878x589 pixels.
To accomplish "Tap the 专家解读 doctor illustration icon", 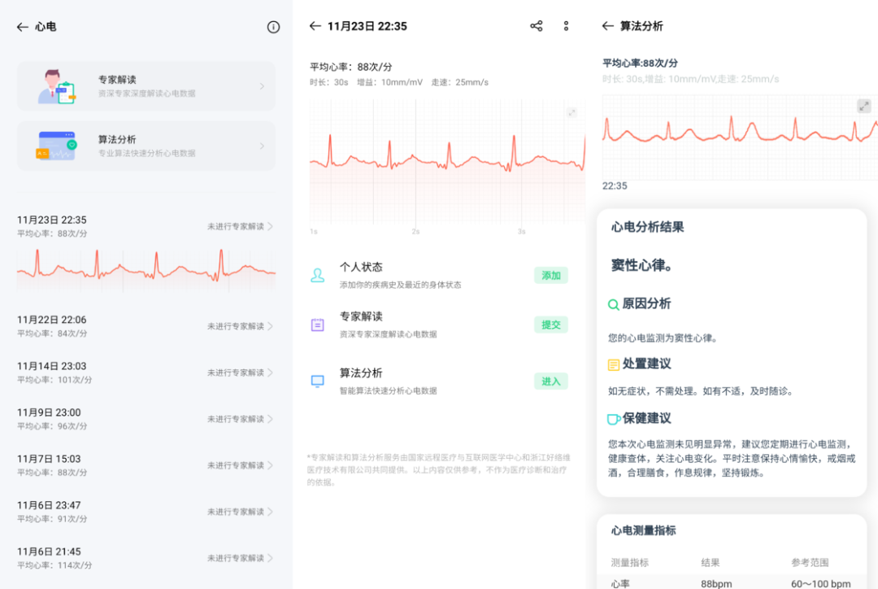I will [x=57, y=86].
